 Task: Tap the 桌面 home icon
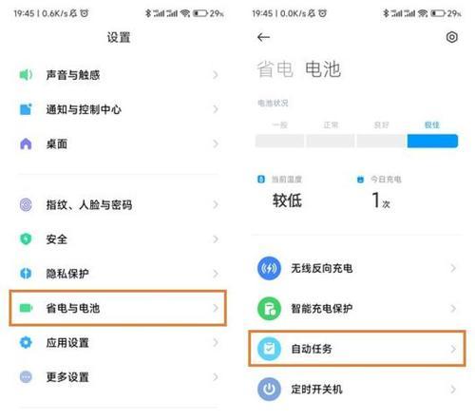(x=26, y=143)
